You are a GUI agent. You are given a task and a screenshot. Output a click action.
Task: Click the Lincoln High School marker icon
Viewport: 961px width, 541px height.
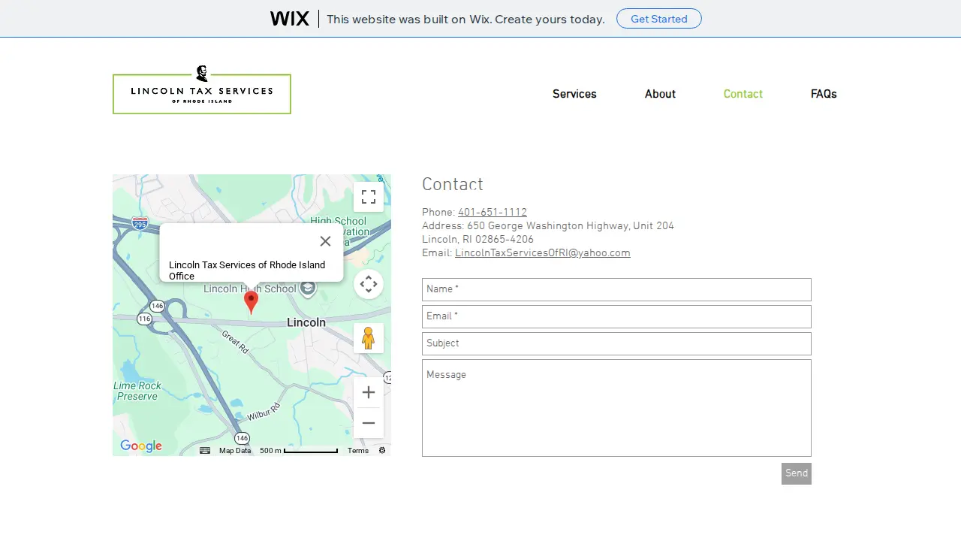[308, 289]
